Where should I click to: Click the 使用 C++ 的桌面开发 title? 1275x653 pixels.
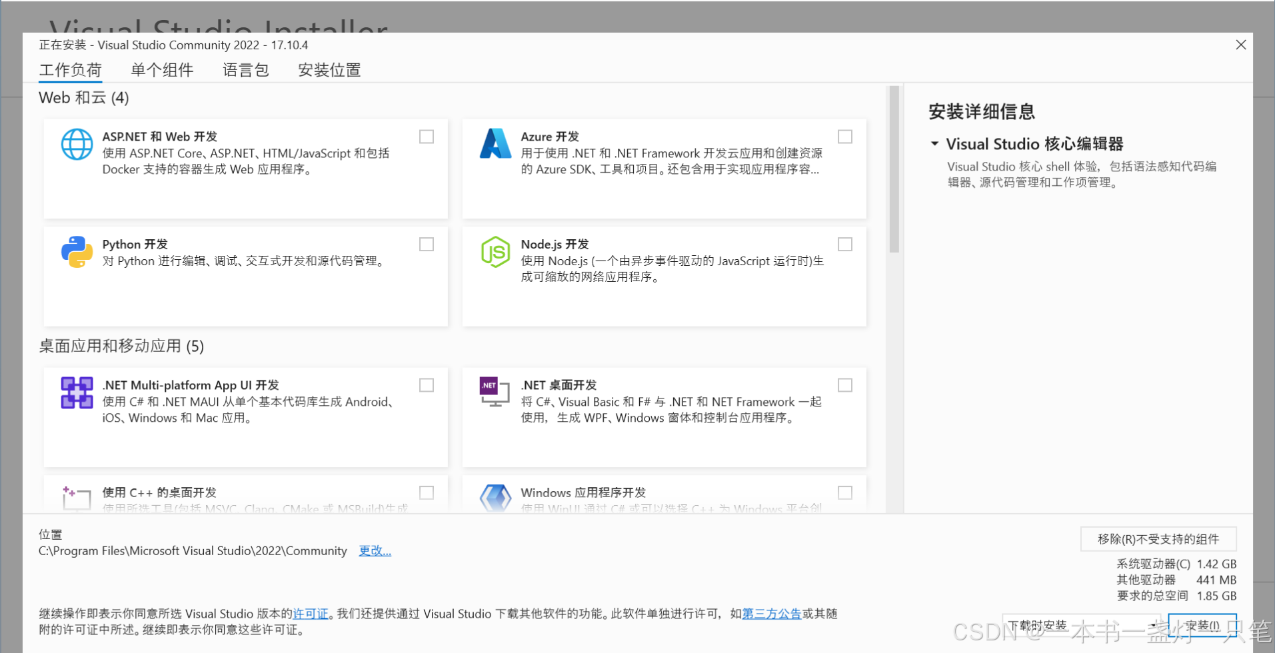[159, 492]
